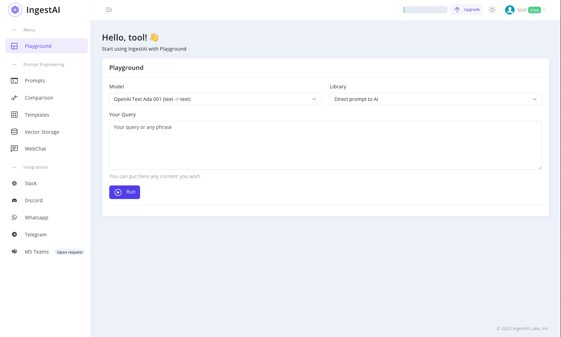Select the Slack integration link
Viewport: 561px width, 337px height.
click(x=47, y=183)
